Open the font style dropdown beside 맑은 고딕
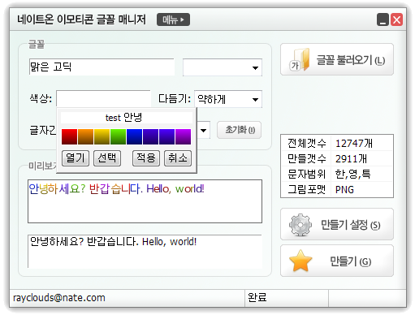This screenshot has width=415, height=315. [223, 67]
